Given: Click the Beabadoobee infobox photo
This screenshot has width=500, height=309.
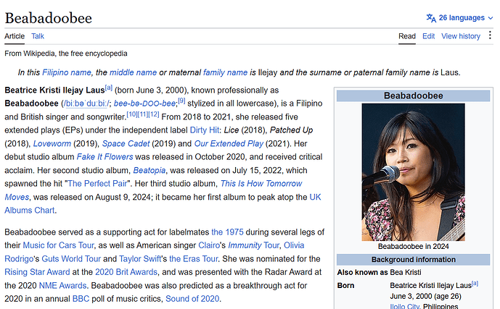Looking at the screenshot, I should click(x=413, y=172).
